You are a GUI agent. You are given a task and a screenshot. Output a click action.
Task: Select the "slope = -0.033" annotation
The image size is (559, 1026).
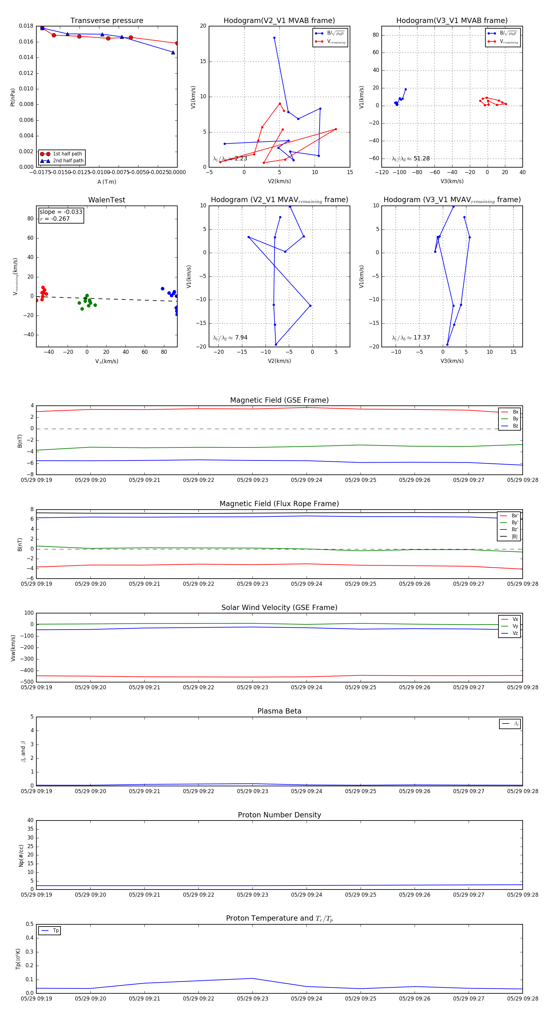pyautogui.click(x=61, y=212)
